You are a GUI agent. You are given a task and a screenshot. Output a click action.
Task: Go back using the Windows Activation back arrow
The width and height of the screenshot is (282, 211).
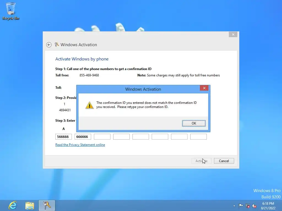pyautogui.click(x=49, y=45)
